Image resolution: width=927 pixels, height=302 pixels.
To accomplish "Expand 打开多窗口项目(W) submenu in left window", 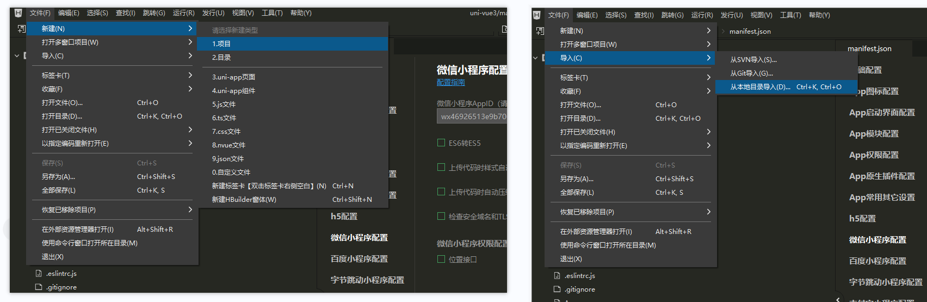I will (x=190, y=42).
